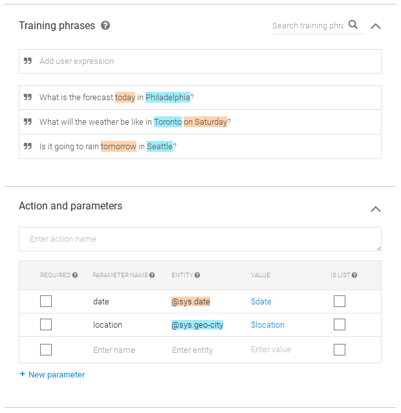Viewport: 401px width, 413px height.
Task: Click the Training phrases help icon
Action: (x=105, y=26)
